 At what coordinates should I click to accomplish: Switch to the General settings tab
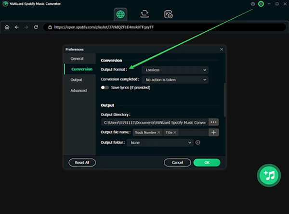click(x=79, y=59)
